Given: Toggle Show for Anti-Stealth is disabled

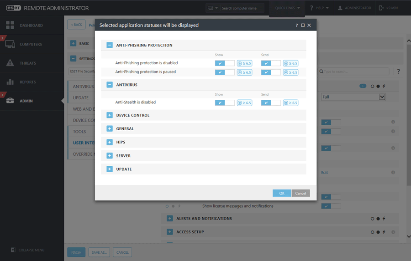Looking at the screenshot, I should click(x=225, y=103).
